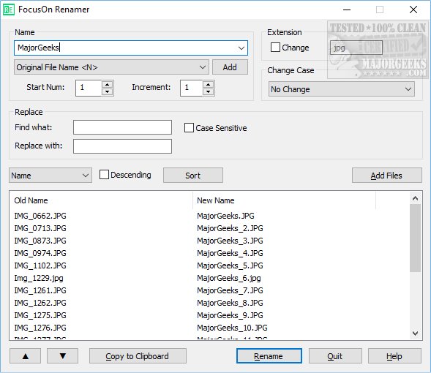Click the Add button next to the tag dropdown
The image size is (431, 373).
[230, 67]
